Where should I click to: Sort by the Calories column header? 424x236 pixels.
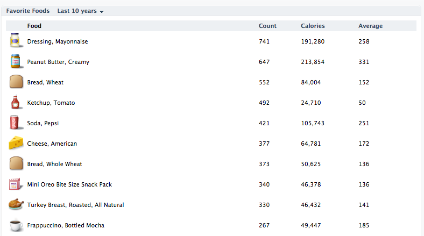(x=313, y=26)
